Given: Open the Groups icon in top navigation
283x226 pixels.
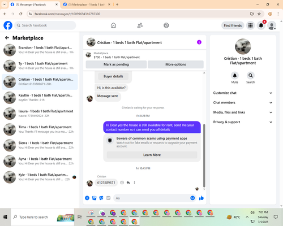Looking at the screenshot, I should (x=166, y=25).
